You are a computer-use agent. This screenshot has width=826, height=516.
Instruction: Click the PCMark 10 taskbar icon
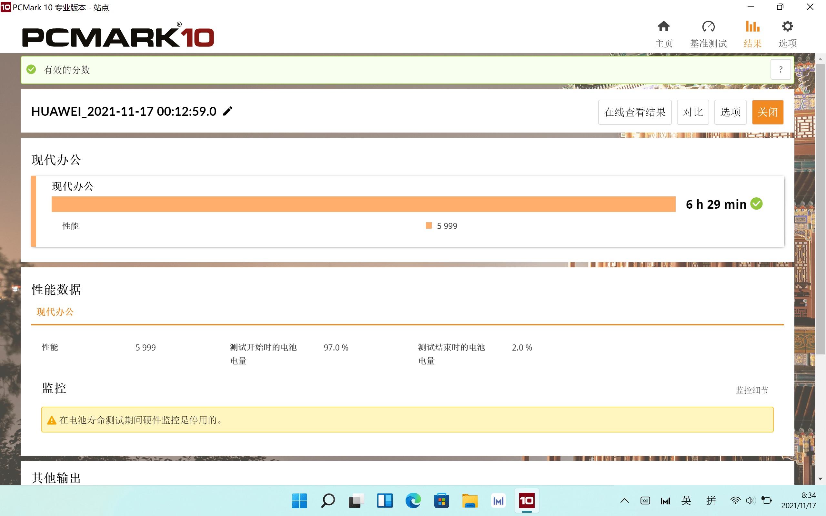point(527,501)
